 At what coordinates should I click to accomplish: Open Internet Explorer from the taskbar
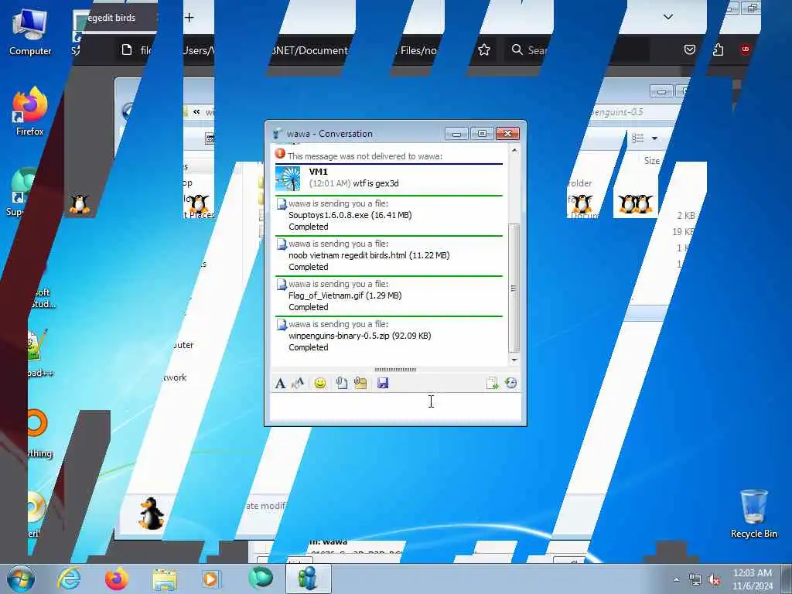(69, 579)
